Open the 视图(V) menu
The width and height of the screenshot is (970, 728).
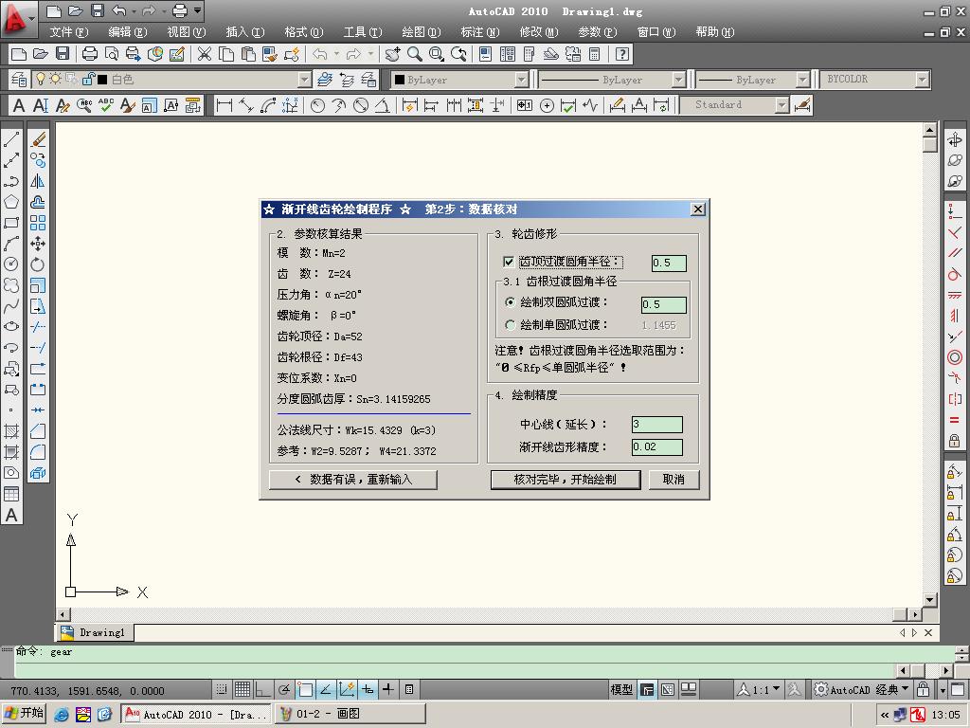click(x=187, y=32)
